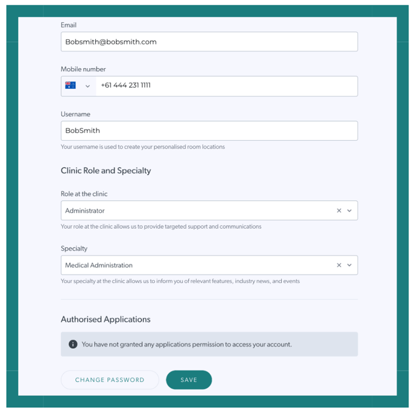The width and height of the screenshot is (415, 414).
Task: Click the Administrator value in role box
Action: pyautogui.click(x=85, y=211)
